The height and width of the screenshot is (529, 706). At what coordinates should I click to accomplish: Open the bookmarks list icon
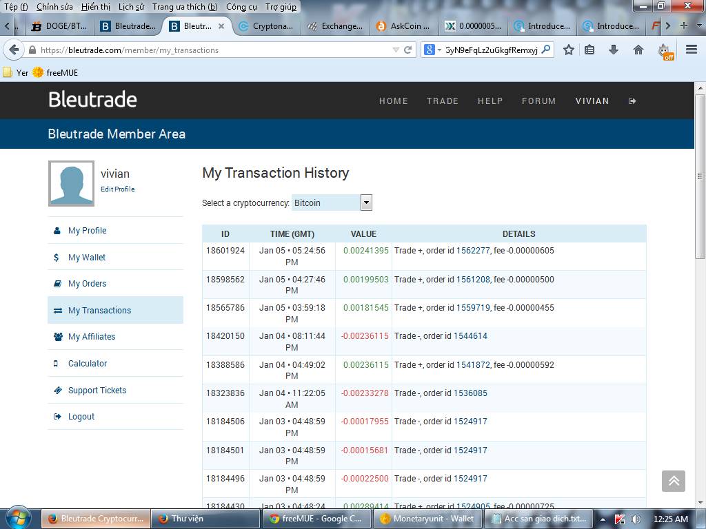[589, 50]
